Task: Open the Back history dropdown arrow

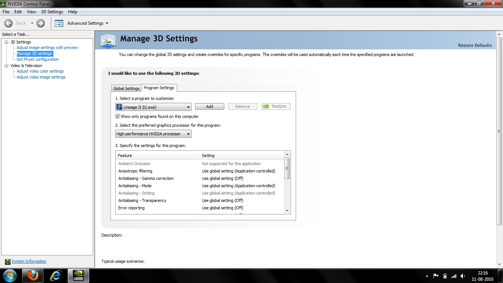Action: [x=32, y=23]
